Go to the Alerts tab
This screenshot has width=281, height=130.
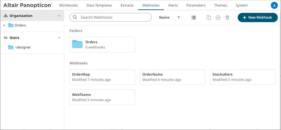[x=173, y=5]
